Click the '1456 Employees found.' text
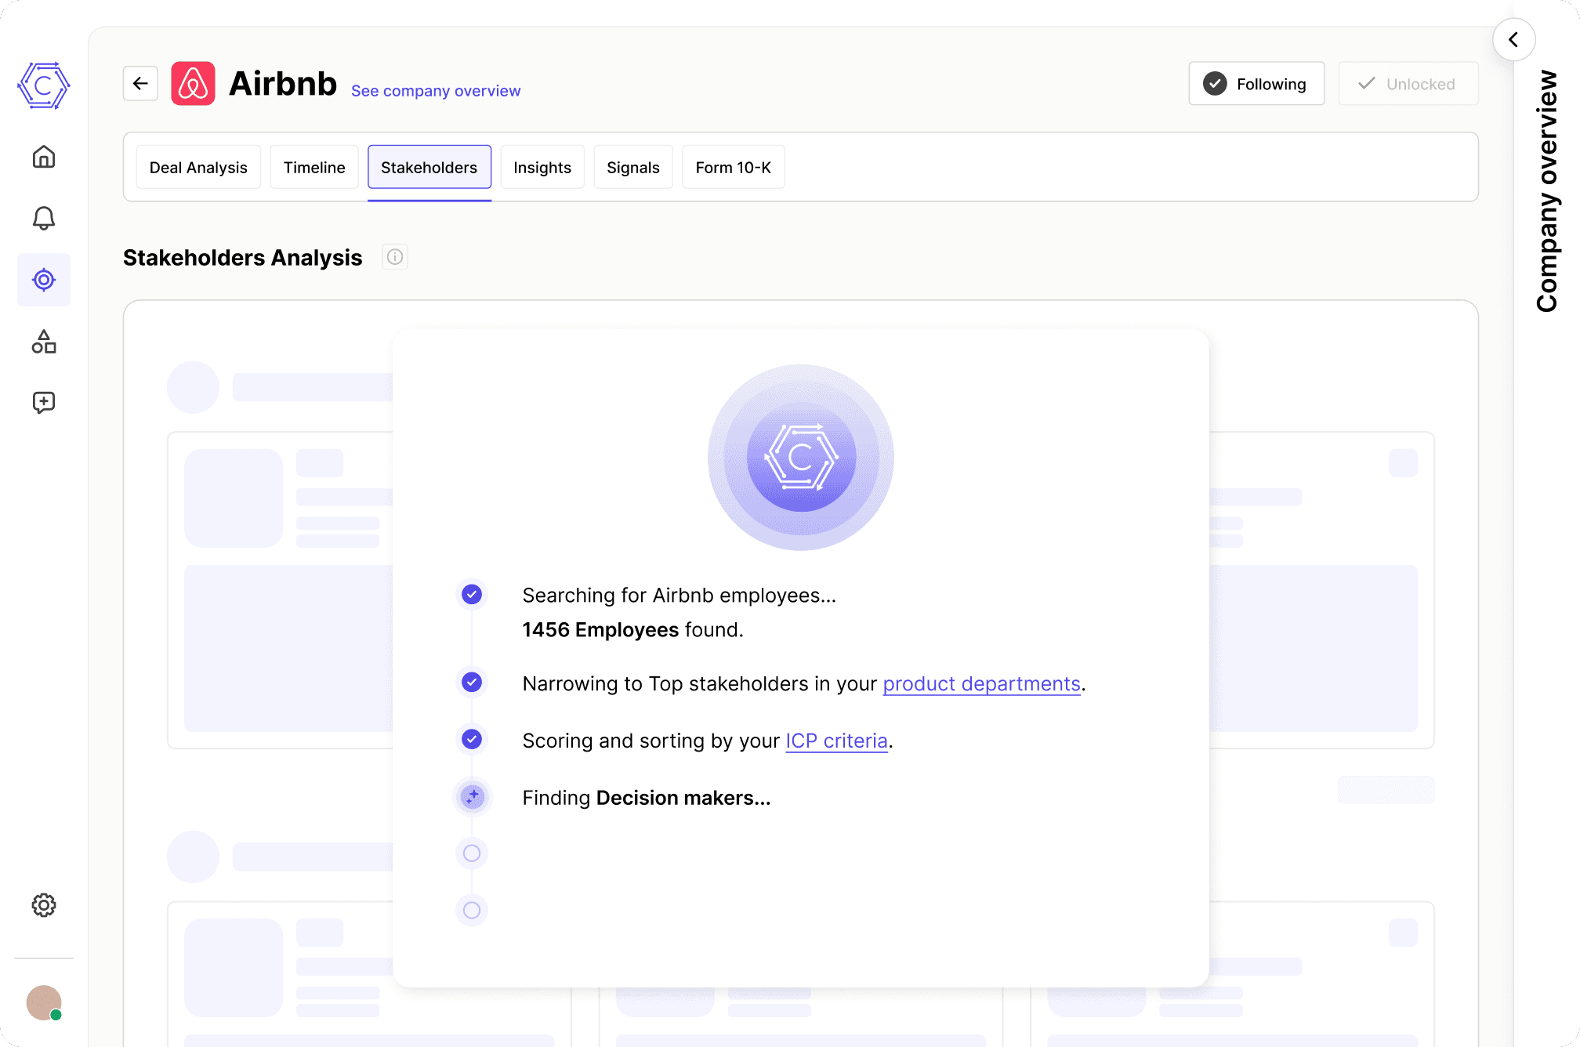The image size is (1580, 1047). coord(633,630)
